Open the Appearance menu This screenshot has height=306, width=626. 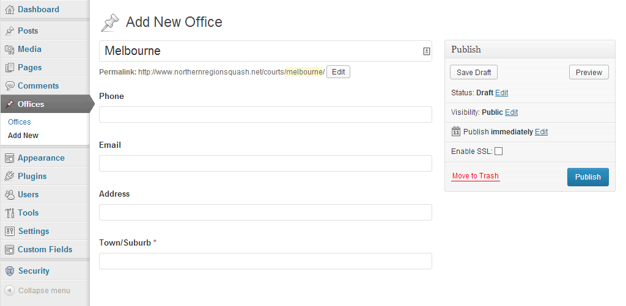click(41, 158)
